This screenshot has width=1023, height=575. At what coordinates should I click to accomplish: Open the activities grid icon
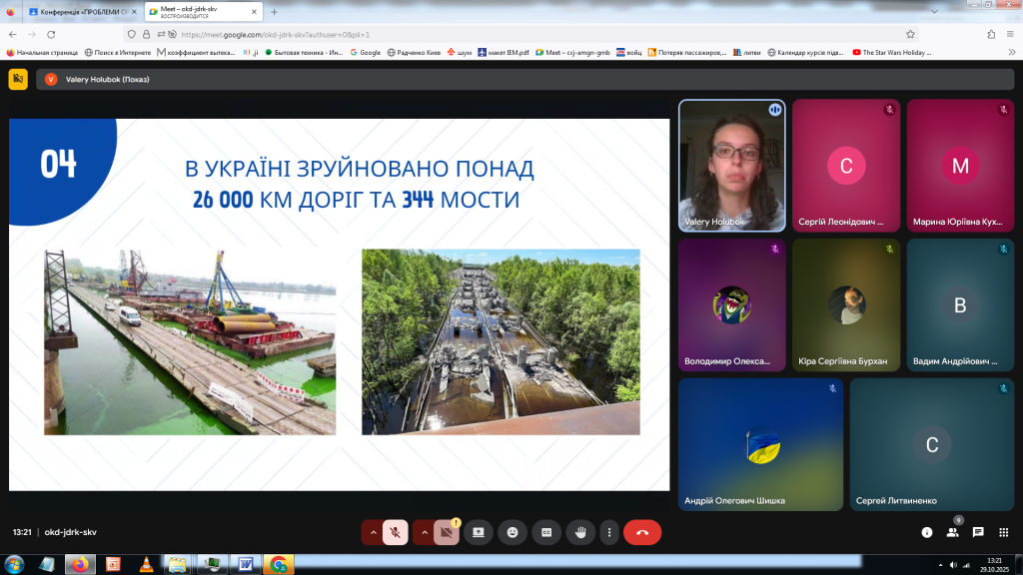coord(1003,532)
